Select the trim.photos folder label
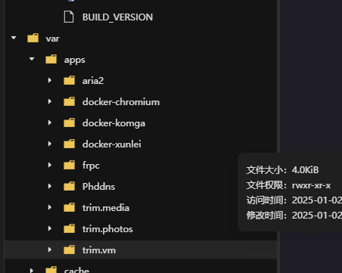This screenshot has width=342, height=273. [x=107, y=229]
